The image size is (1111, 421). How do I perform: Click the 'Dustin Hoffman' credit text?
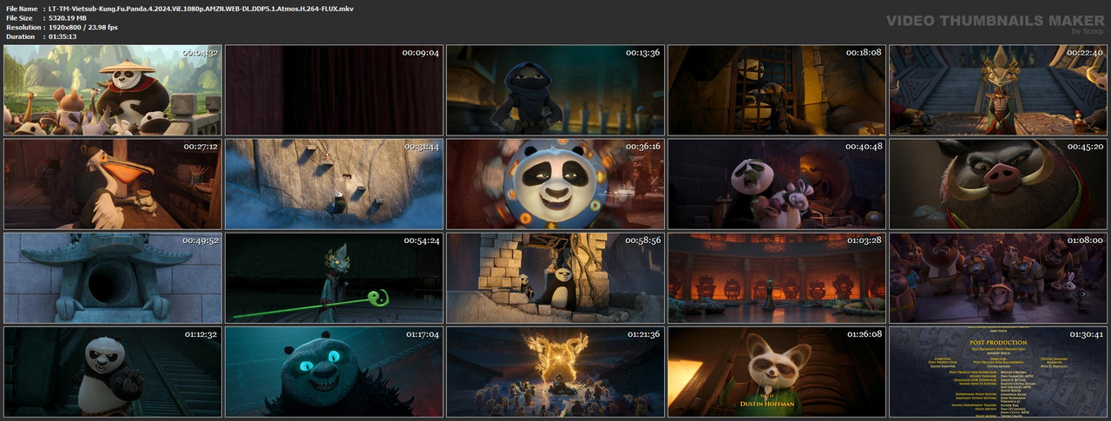(767, 404)
